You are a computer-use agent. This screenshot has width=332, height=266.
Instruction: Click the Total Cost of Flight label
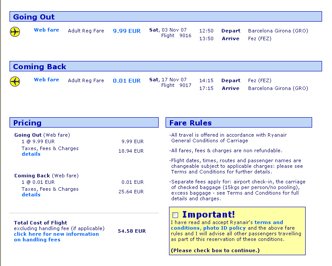point(41,223)
